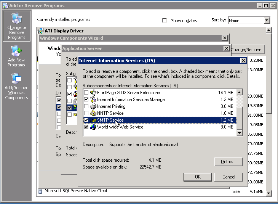The width and height of the screenshot is (278, 204).
Task: Click the 8.0 MB size value
Action: pos(227,127)
